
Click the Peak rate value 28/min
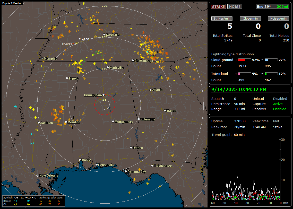click(240, 127)
